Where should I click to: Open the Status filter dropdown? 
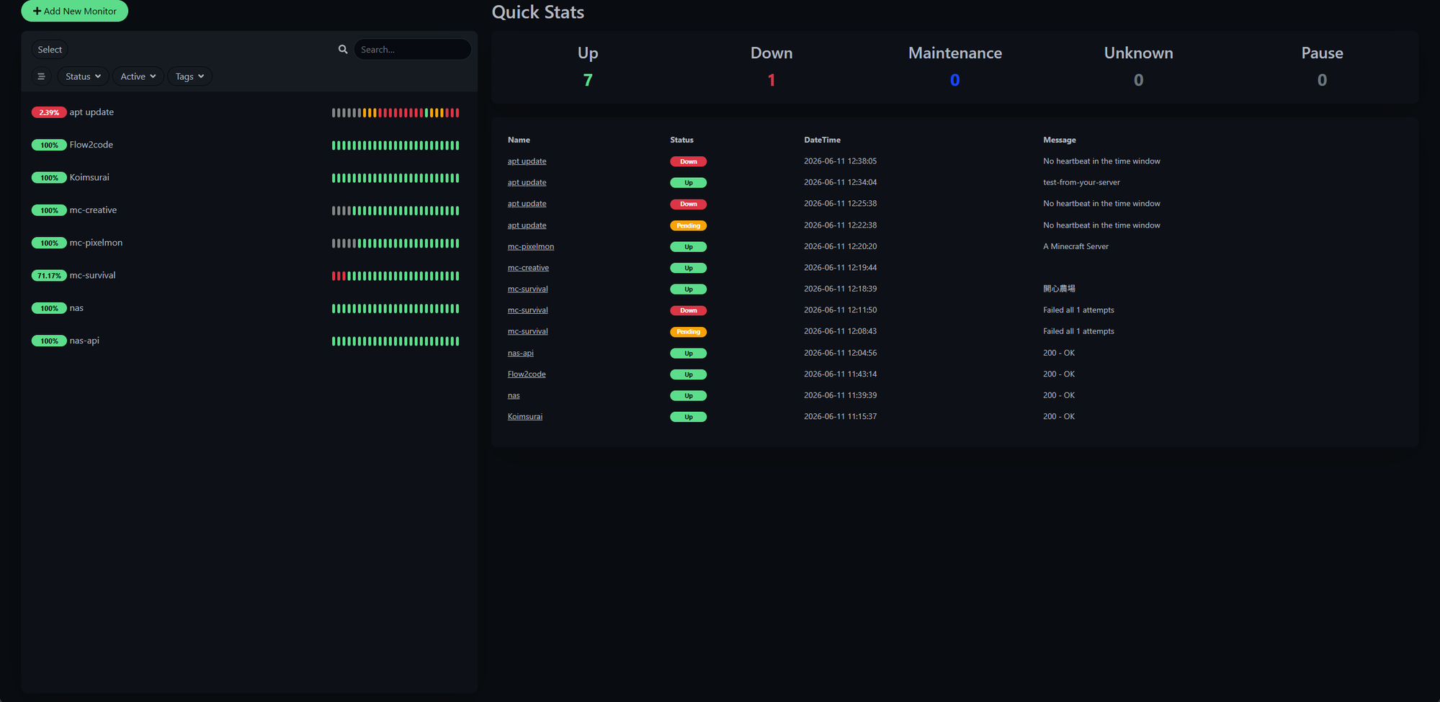(x=83, y=76)
